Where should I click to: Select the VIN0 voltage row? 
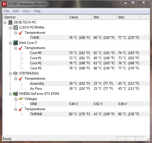(89, 104)
